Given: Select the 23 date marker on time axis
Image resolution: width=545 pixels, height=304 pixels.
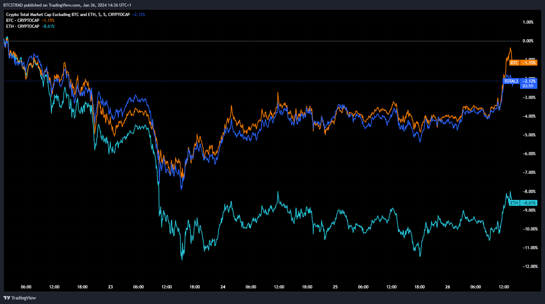Looking at the screenshot, I should coord(110,287).
